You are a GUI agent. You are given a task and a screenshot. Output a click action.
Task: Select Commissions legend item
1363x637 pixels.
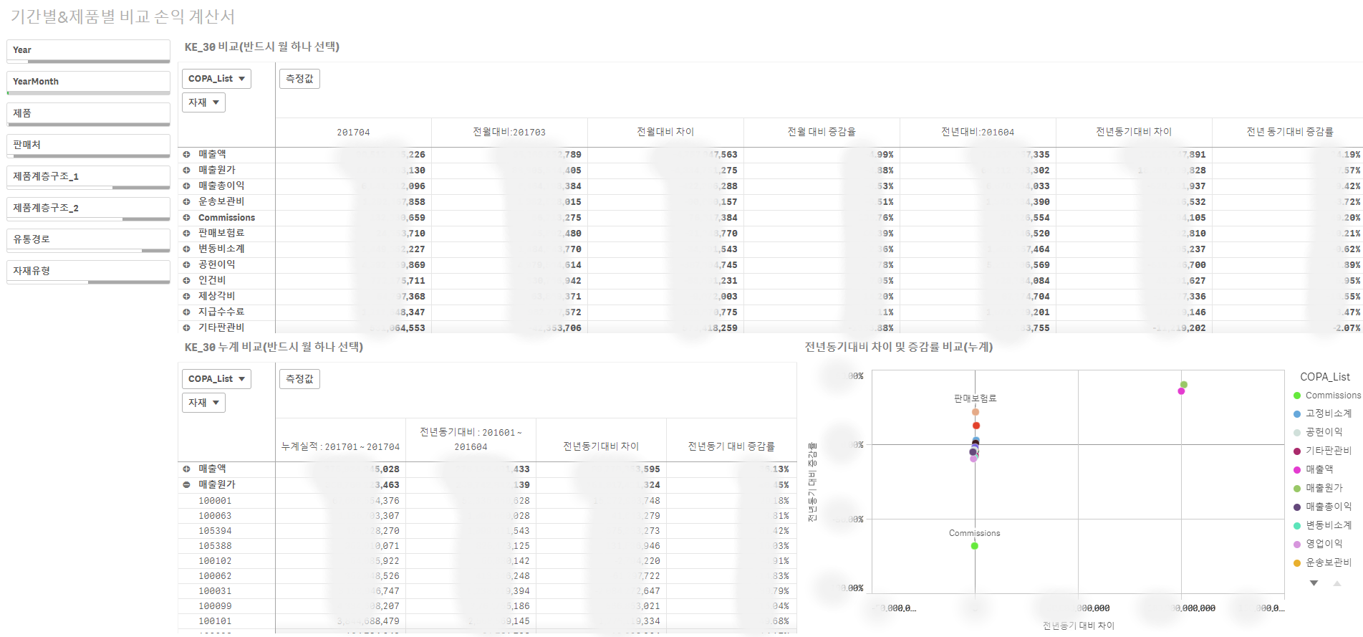1326,396
